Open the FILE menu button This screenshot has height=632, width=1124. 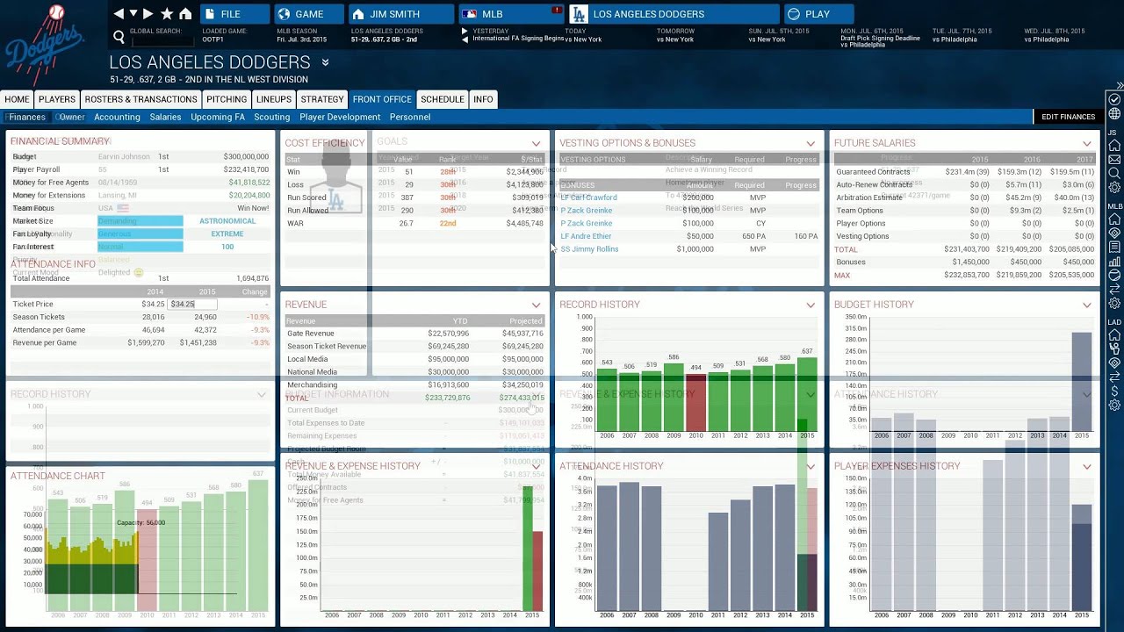pyautogui.click(x=234, y=14)
